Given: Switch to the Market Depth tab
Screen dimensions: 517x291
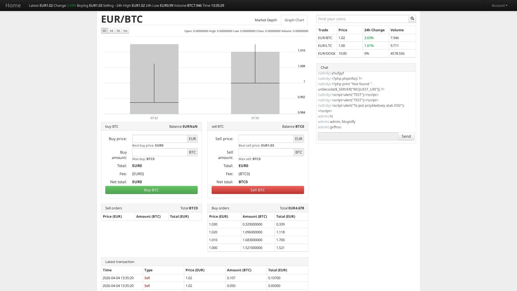Looking at the screenshot, I should pyautogui.click(x=266, y=20).
